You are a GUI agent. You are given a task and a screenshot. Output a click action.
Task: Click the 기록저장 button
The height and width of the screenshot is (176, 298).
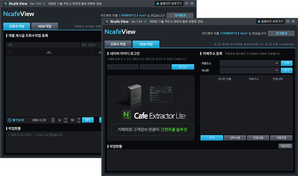tap(281, 138)
